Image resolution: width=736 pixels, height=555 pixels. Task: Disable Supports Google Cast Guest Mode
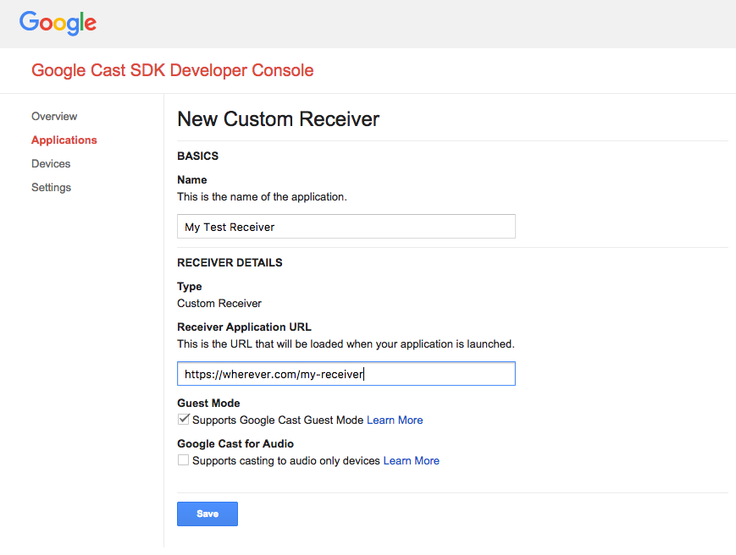[x=183, y=419]
